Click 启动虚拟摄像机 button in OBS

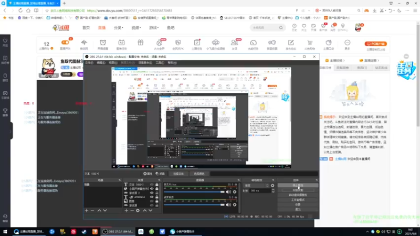(298, 195)
